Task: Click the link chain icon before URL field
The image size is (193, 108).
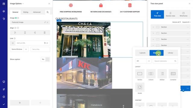Action: [13, 43]
